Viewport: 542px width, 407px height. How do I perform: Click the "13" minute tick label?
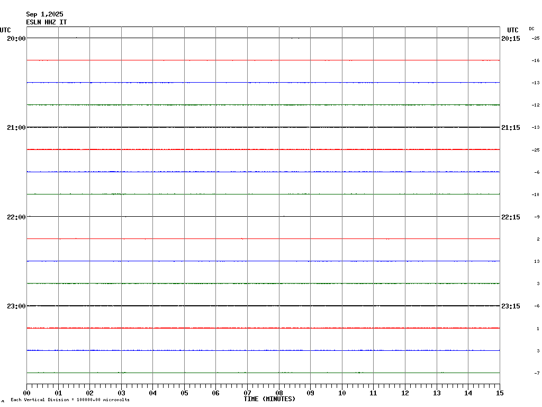pos(437,393)
